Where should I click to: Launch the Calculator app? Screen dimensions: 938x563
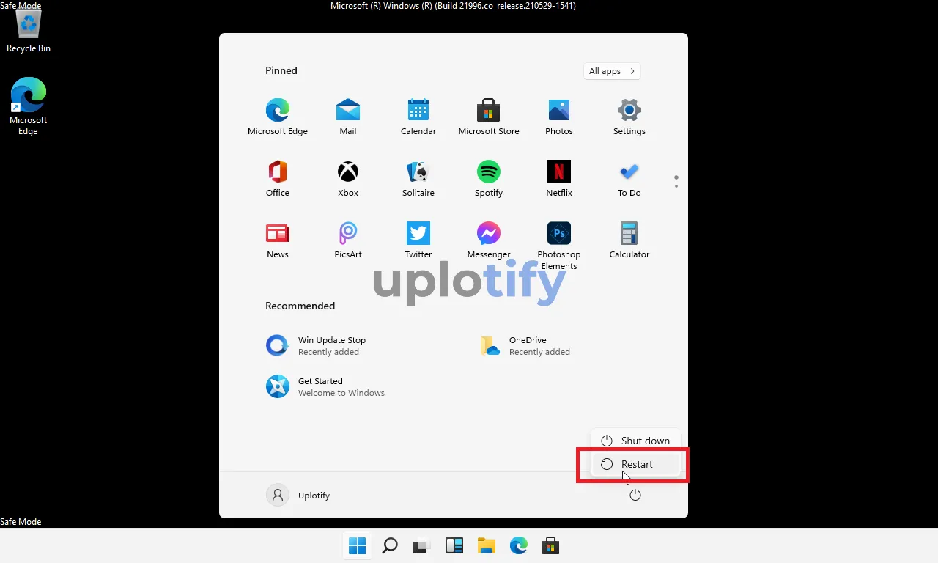click(629, 240)
